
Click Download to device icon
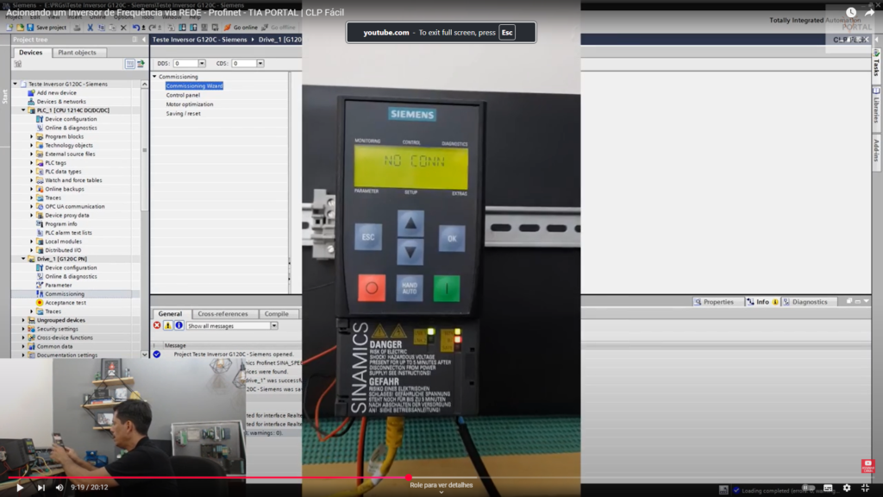pos(183,27)
